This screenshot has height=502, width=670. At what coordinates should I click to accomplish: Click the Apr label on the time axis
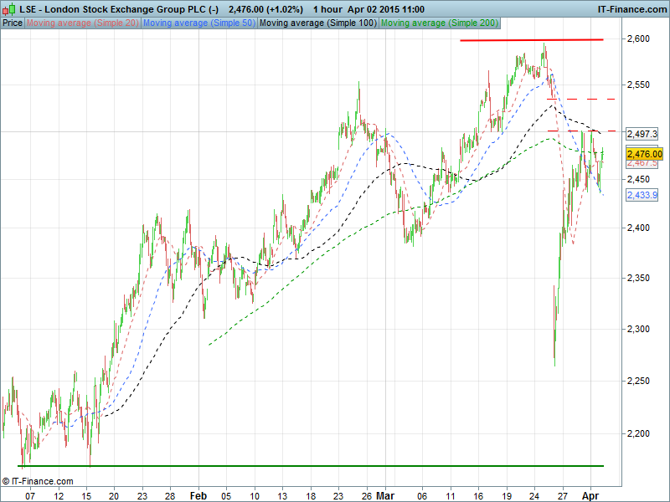[x=591, y=495]
